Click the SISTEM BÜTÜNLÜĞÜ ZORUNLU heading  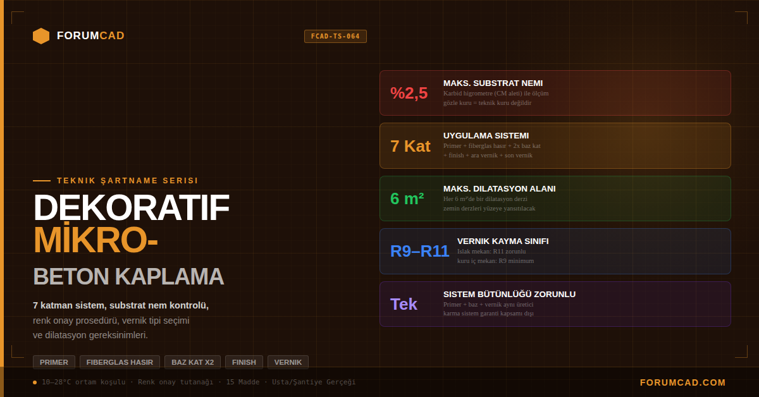click(x=509, y=294)
